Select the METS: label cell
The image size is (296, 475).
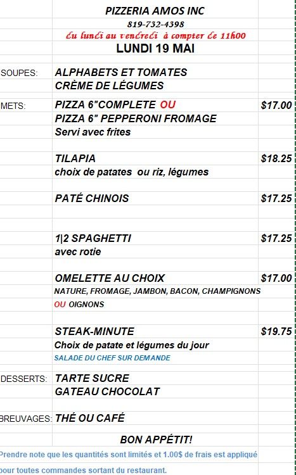click(26, 105)
